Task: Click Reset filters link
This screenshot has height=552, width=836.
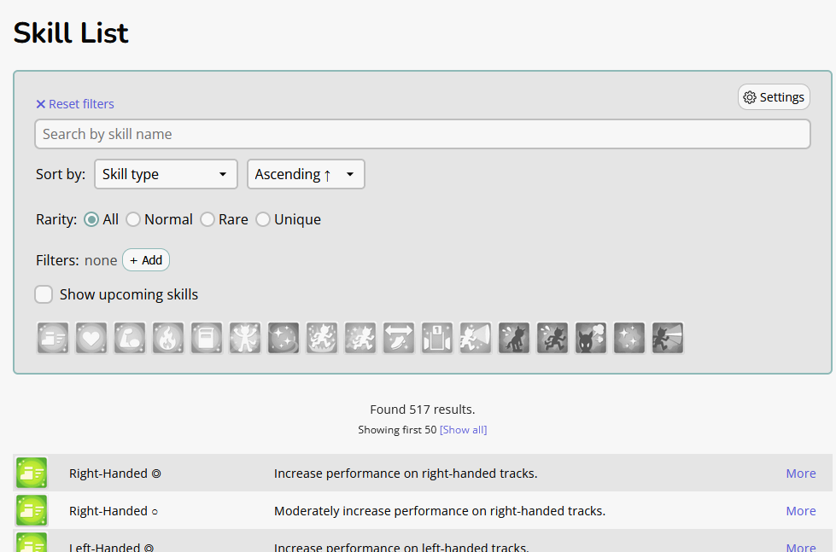Action: tap(75, 104)
